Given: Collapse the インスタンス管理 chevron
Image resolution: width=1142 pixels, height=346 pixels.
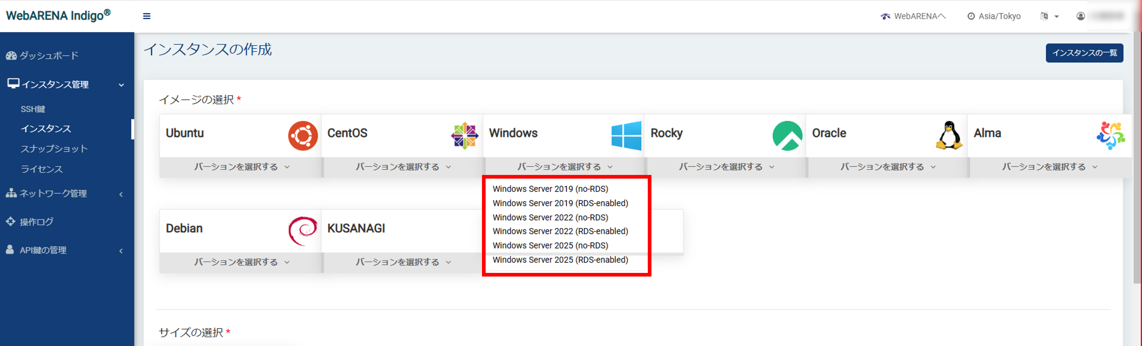Looking at the screenshot, I should (121, 85).
